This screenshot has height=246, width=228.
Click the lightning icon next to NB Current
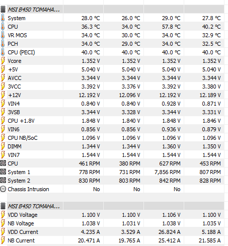3,240
